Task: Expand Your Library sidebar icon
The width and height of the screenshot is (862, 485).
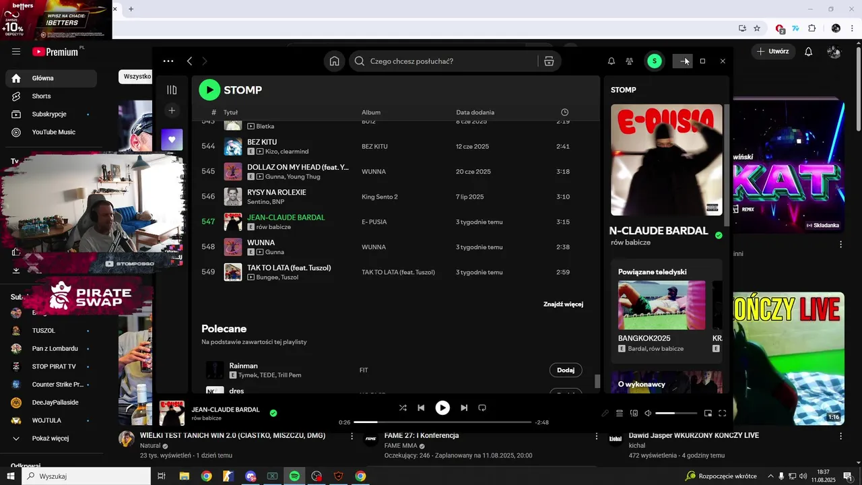Action: pyautogui.click(x=172, y=90)
